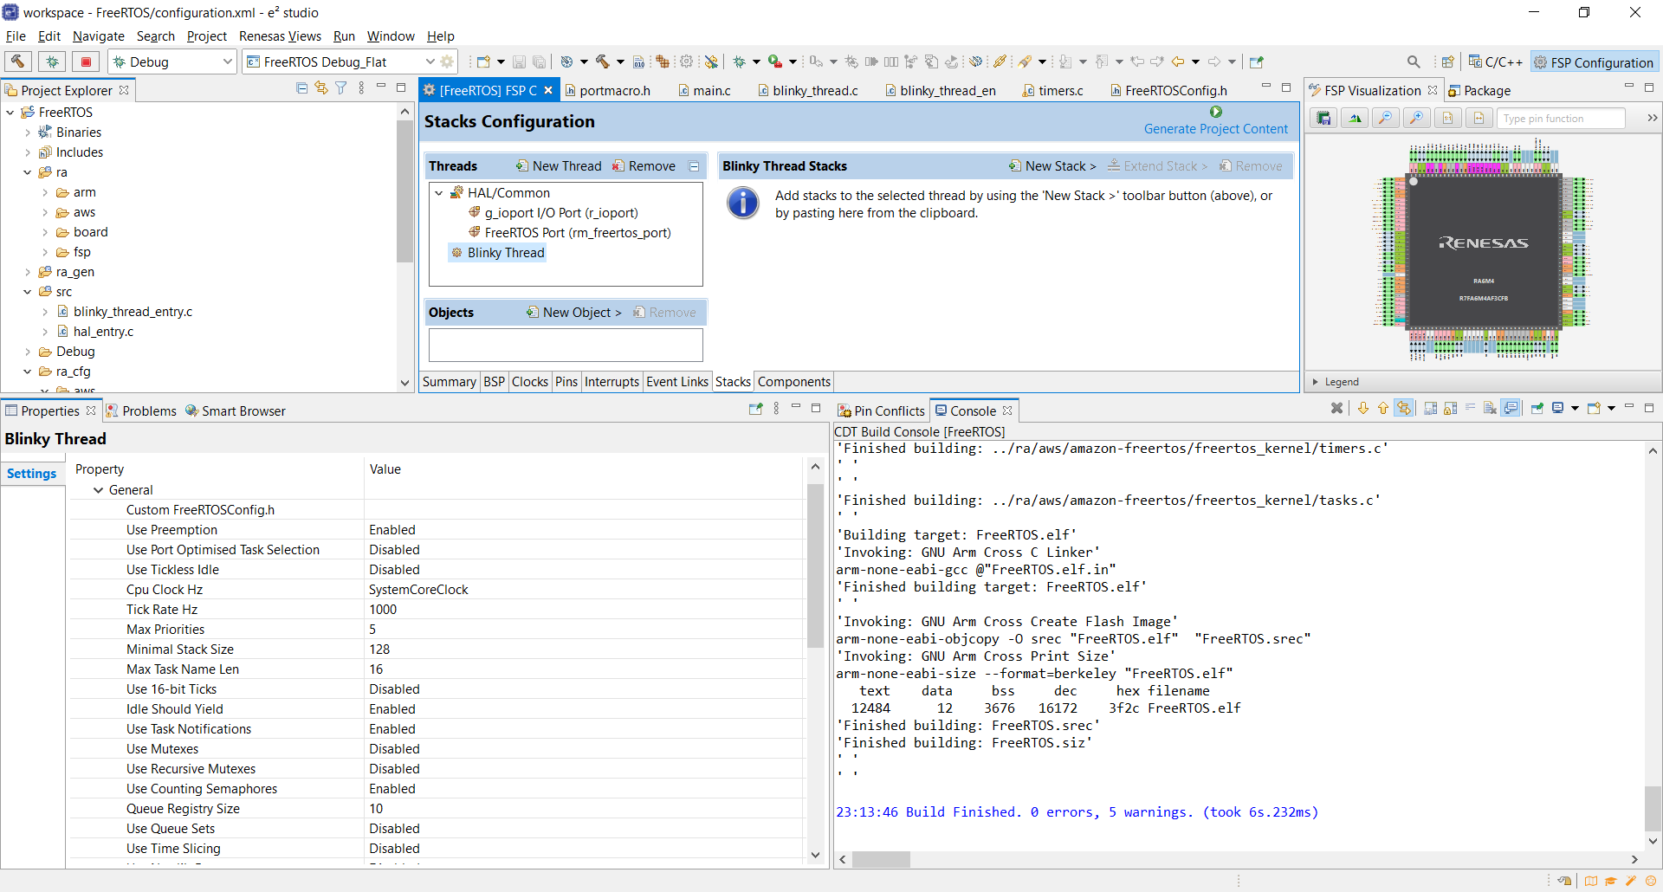The image size is (1663, 892).
Task: Click the Debug bug launch button
Action: click(52, 61)
